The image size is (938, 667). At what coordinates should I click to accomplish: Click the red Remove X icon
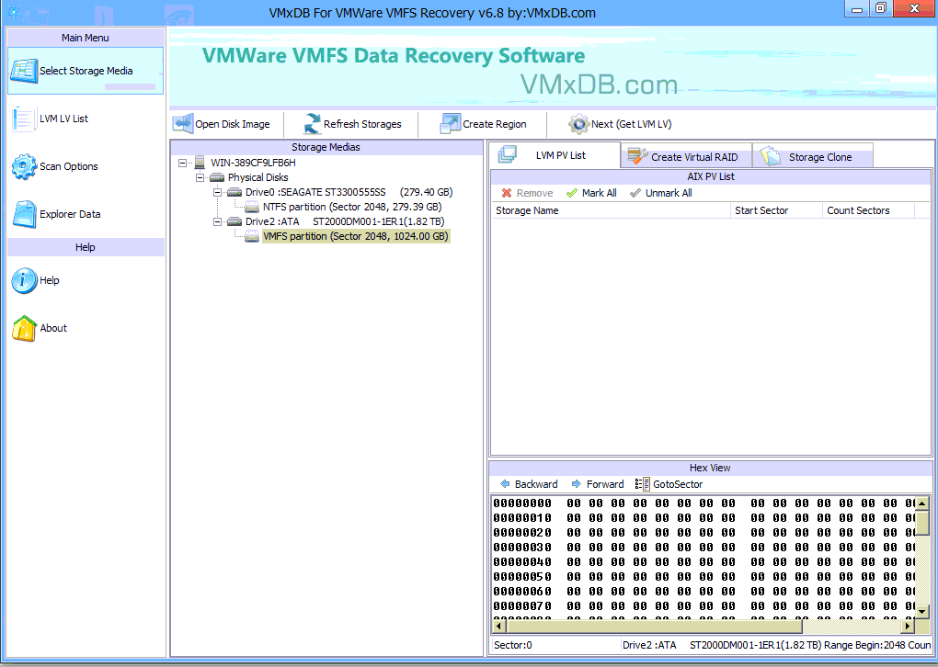click(507, 193)
